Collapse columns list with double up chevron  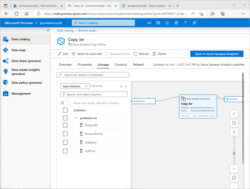click(121, 86)
